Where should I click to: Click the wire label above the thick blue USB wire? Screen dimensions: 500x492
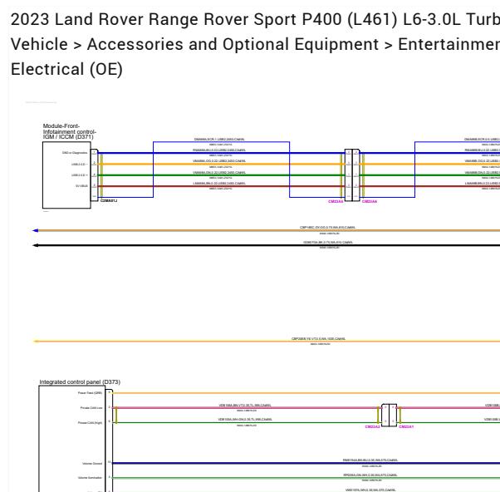coord(219,150)
